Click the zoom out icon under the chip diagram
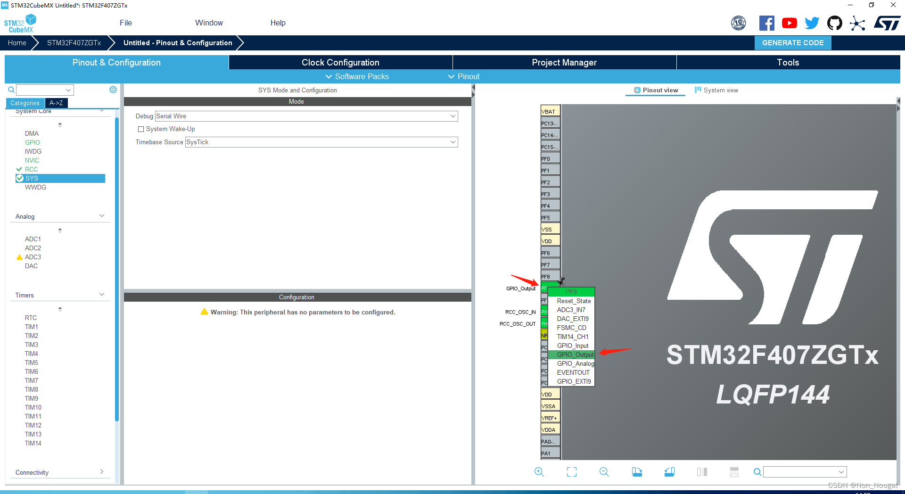 point(604,471)
